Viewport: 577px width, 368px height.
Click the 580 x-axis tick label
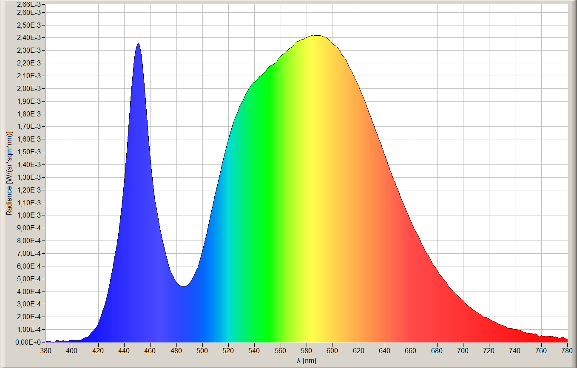(307, 351)
